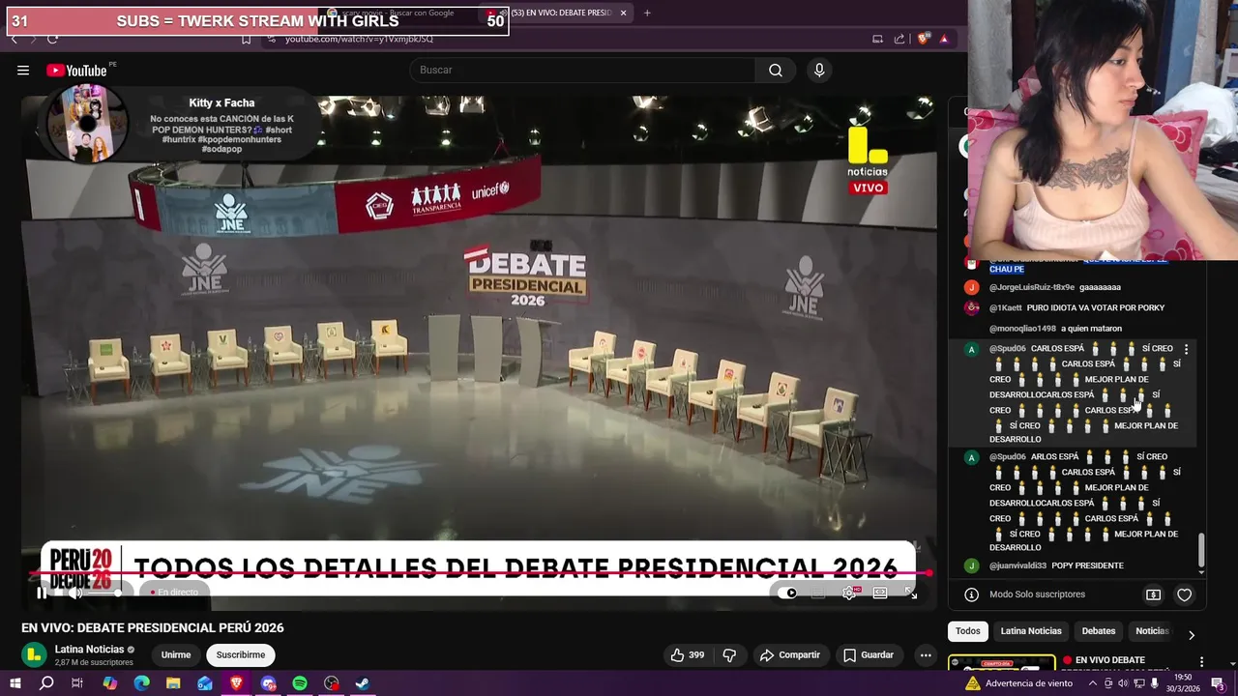Viewport: 1238px width, 696px height.
Task: Show more filter chips with right arrow
Action: pos(1191,634)
